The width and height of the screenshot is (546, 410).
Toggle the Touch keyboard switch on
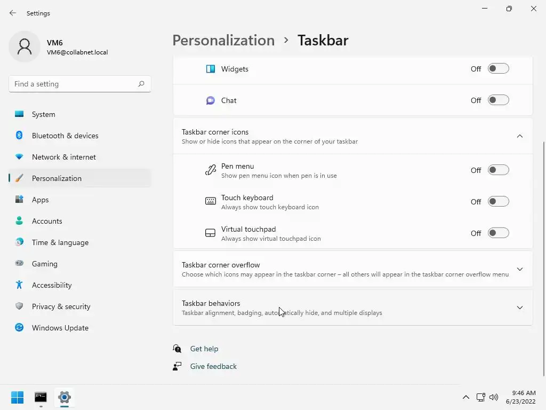click(499, 202)
